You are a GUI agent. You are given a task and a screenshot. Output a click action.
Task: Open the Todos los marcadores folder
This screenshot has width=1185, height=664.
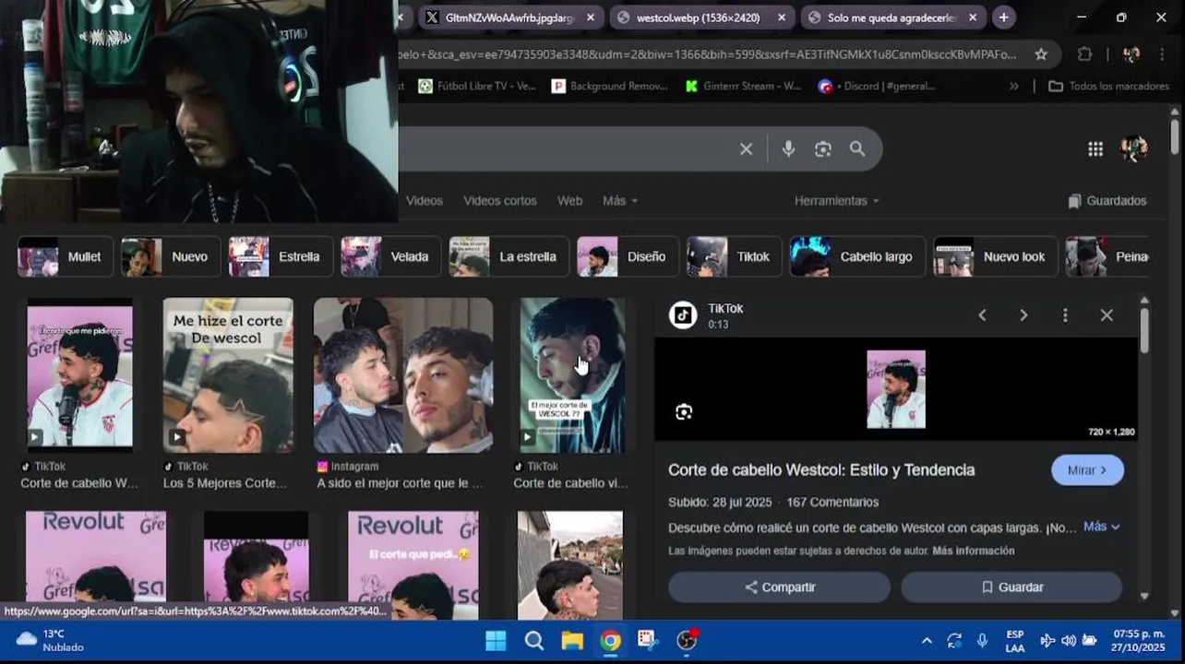tap(1110, 87)
